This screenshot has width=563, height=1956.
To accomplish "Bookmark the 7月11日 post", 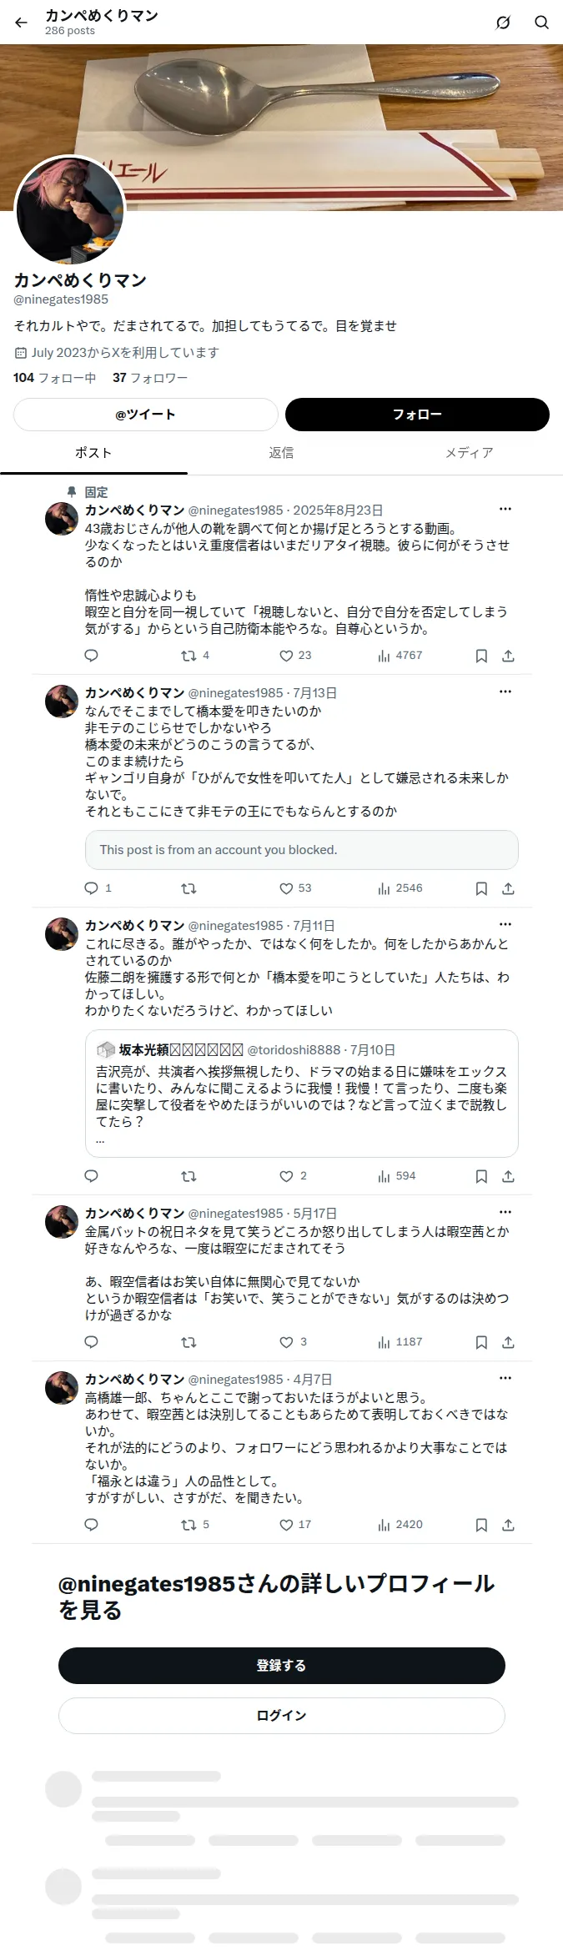I will point(481,1176).
